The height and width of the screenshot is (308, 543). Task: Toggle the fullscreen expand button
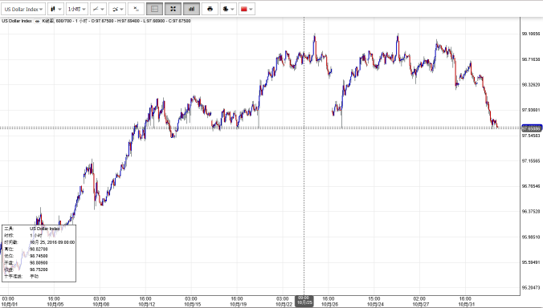pos(174,9)
